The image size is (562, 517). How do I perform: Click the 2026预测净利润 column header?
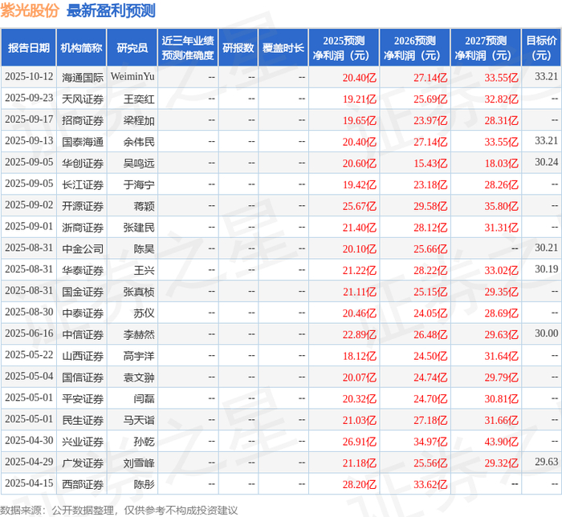click(x=415, y=47)
